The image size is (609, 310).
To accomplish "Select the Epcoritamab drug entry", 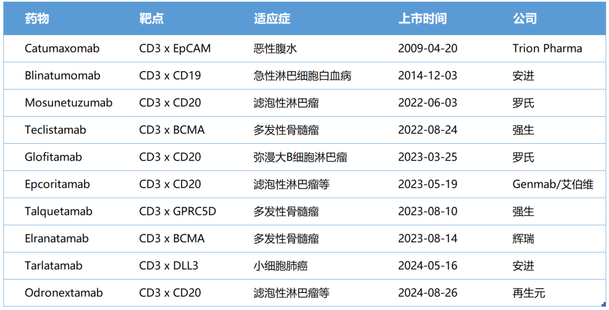I will click(x=57, y=184).
